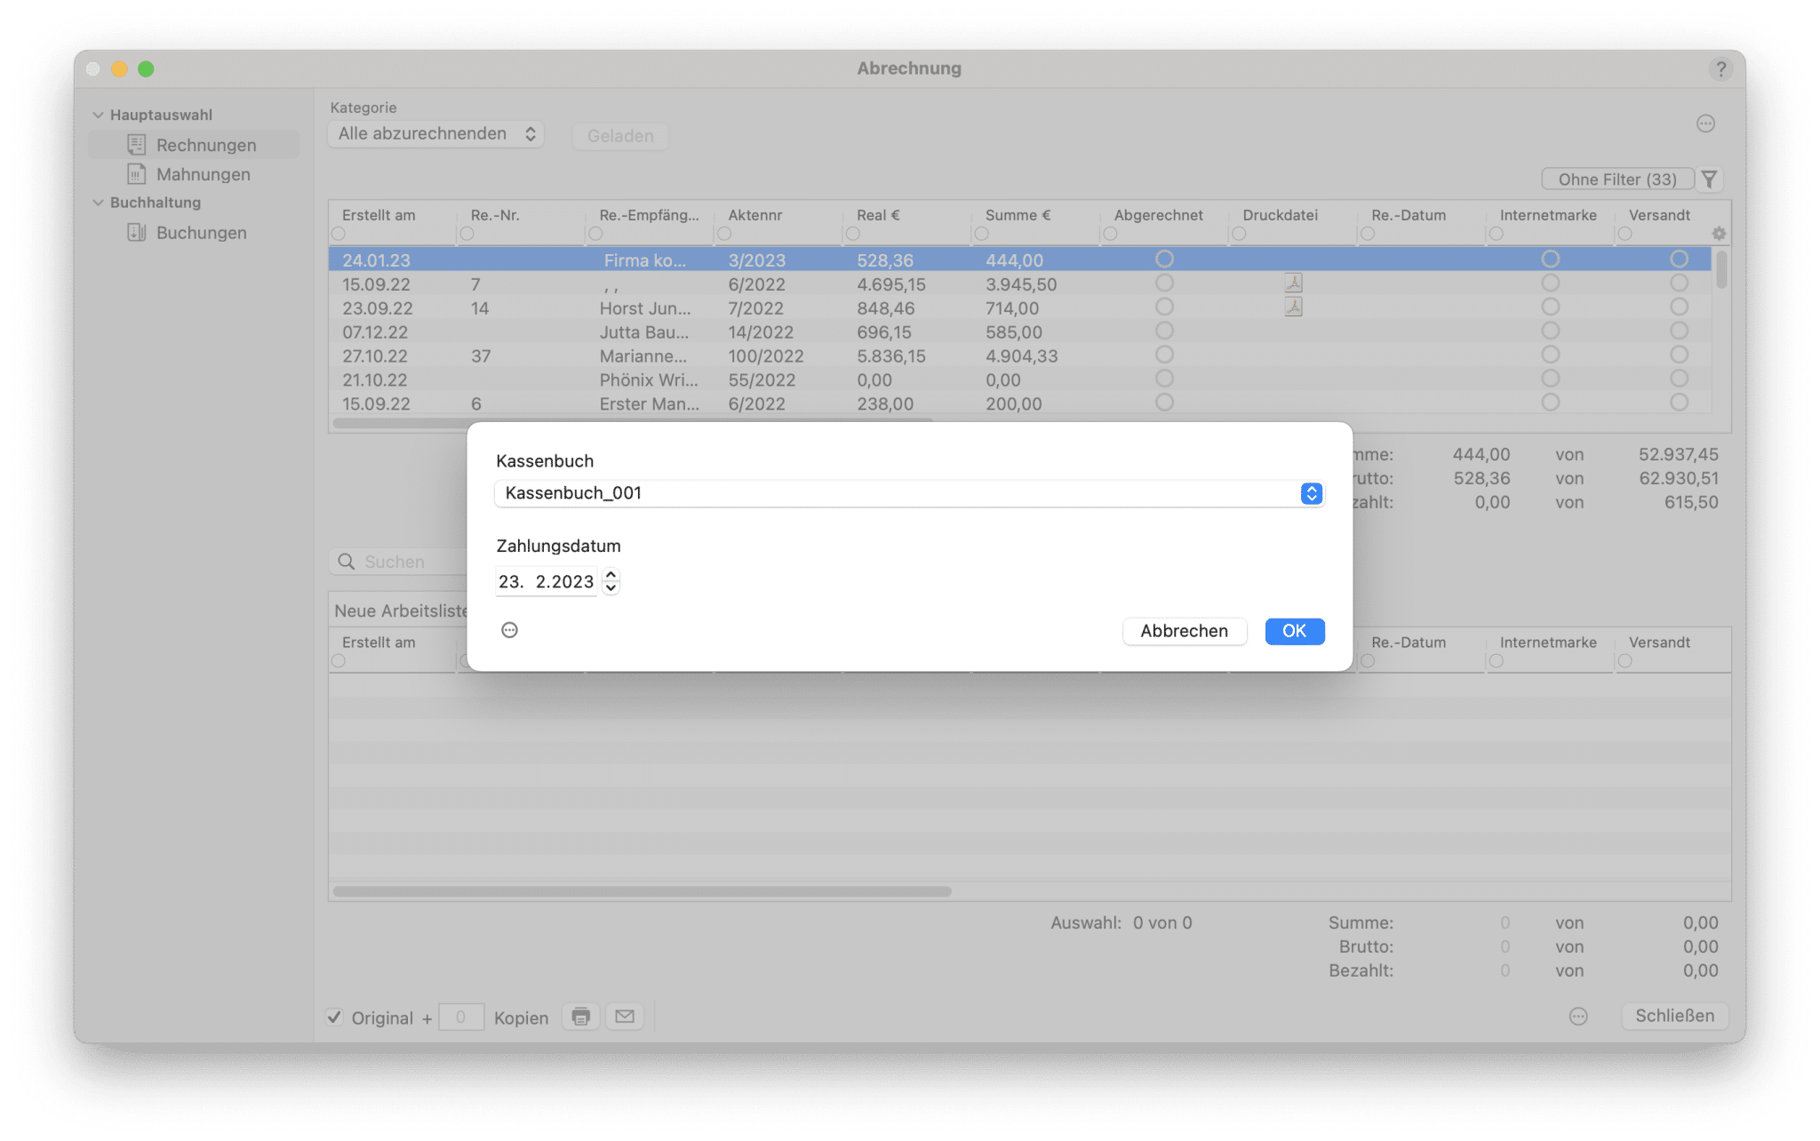This screenshot has height=1141, width=1820.
Task: Toggle the Original checkbox
Action: [334, 1017]
